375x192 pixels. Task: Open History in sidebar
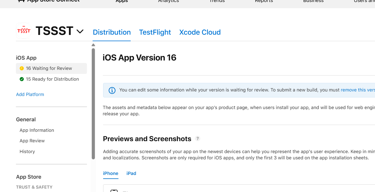27,152
